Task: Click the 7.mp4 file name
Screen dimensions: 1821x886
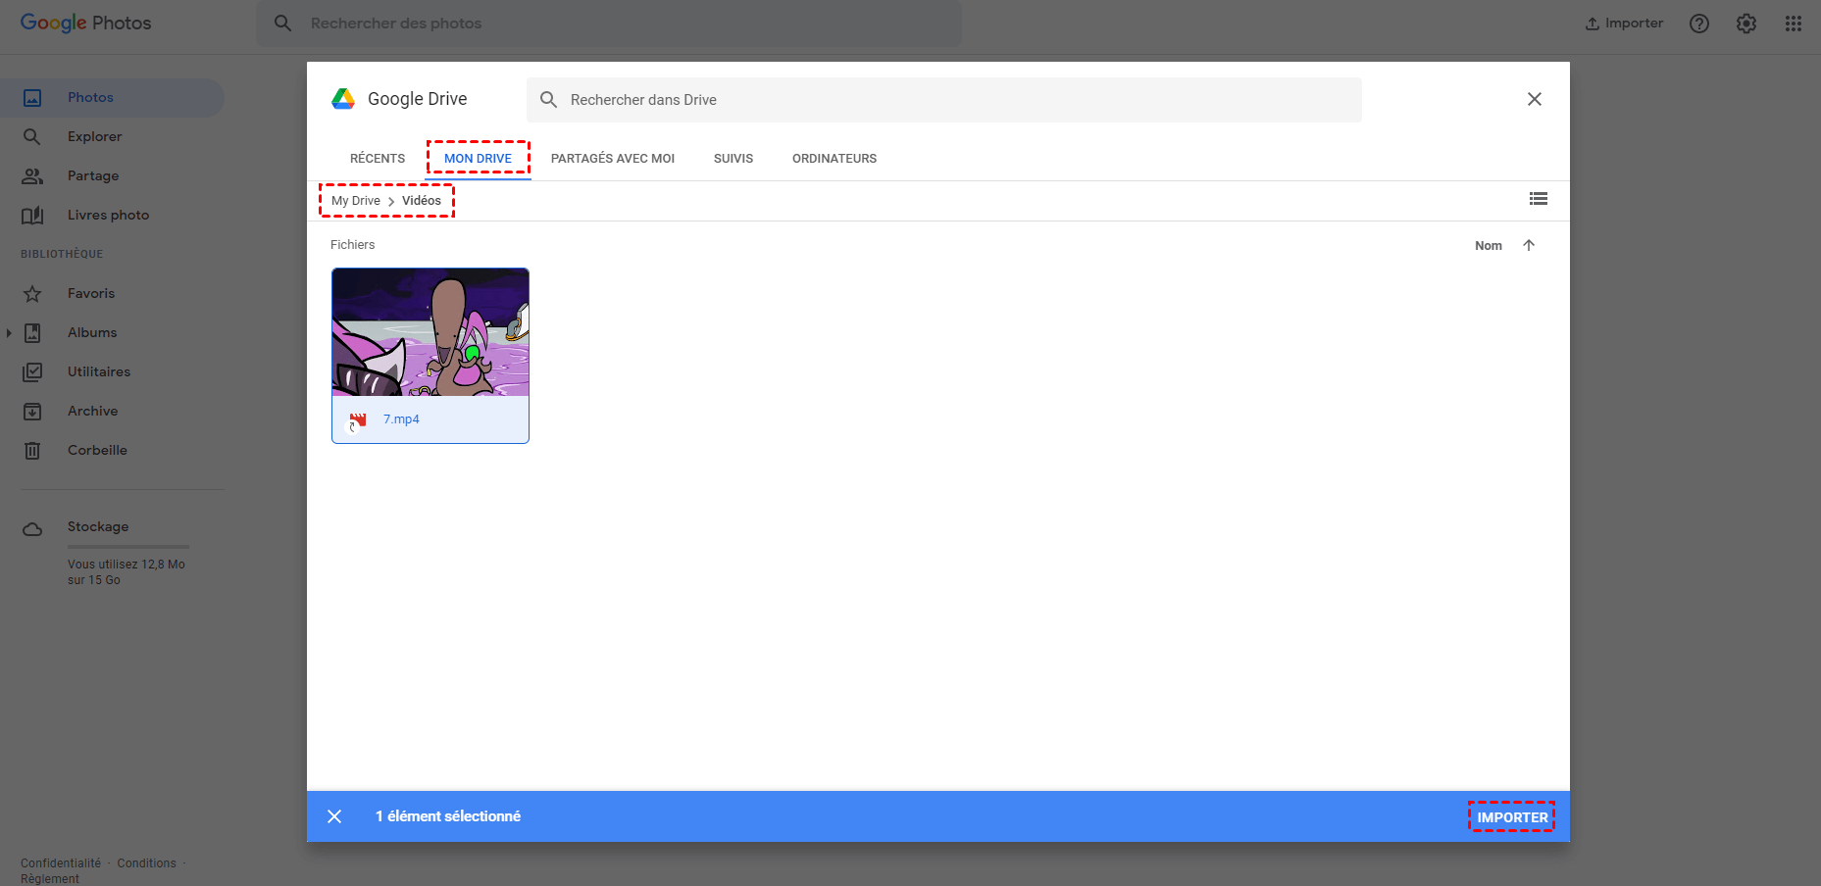Action: [401, 419]
